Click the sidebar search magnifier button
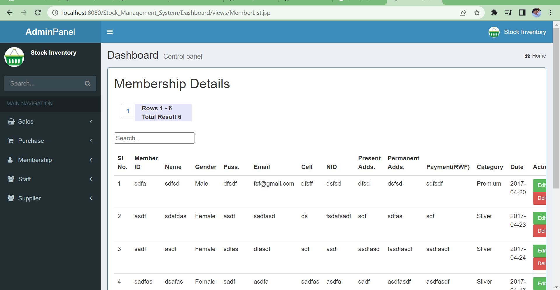Viewport: 560px width, 290px height. point(87,83)
